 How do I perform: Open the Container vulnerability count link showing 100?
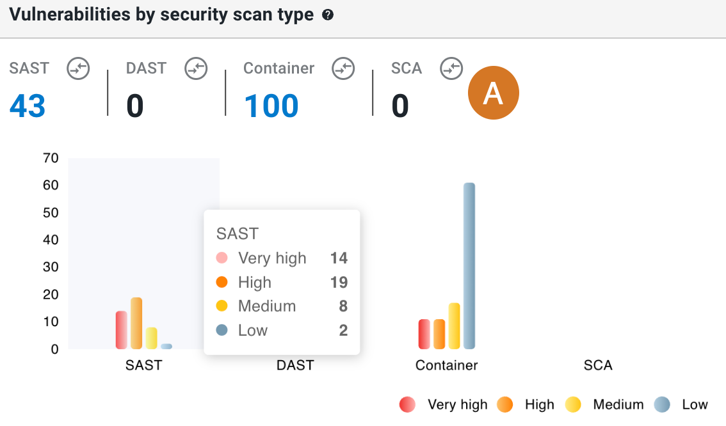pos(271,106)
